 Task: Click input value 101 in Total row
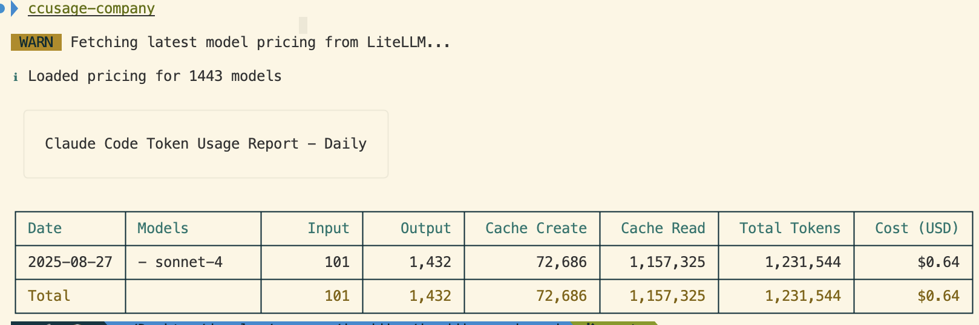[x=337, y=296]
